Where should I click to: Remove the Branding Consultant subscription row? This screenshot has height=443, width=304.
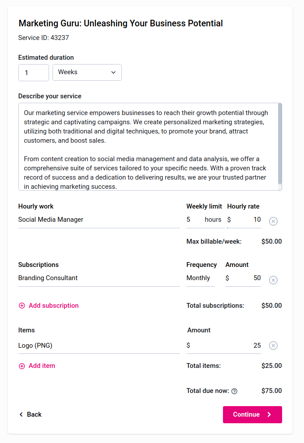[x=273, y=280]
